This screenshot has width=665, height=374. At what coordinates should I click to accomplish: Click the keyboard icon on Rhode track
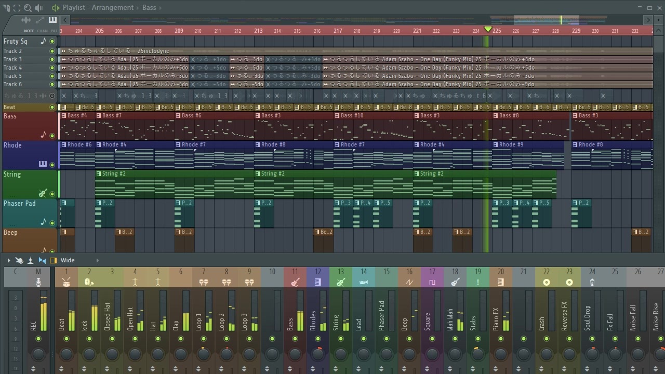(x=43, y=164)
